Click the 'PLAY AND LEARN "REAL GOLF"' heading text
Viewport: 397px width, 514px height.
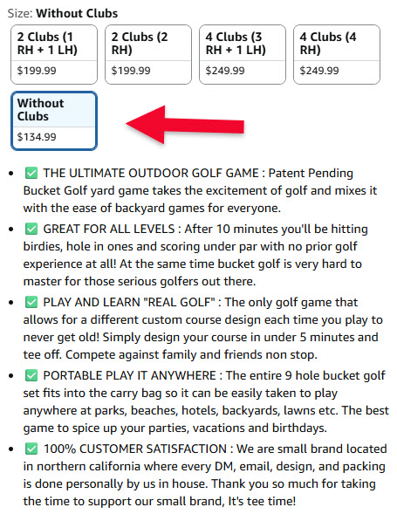coord(129,302)
